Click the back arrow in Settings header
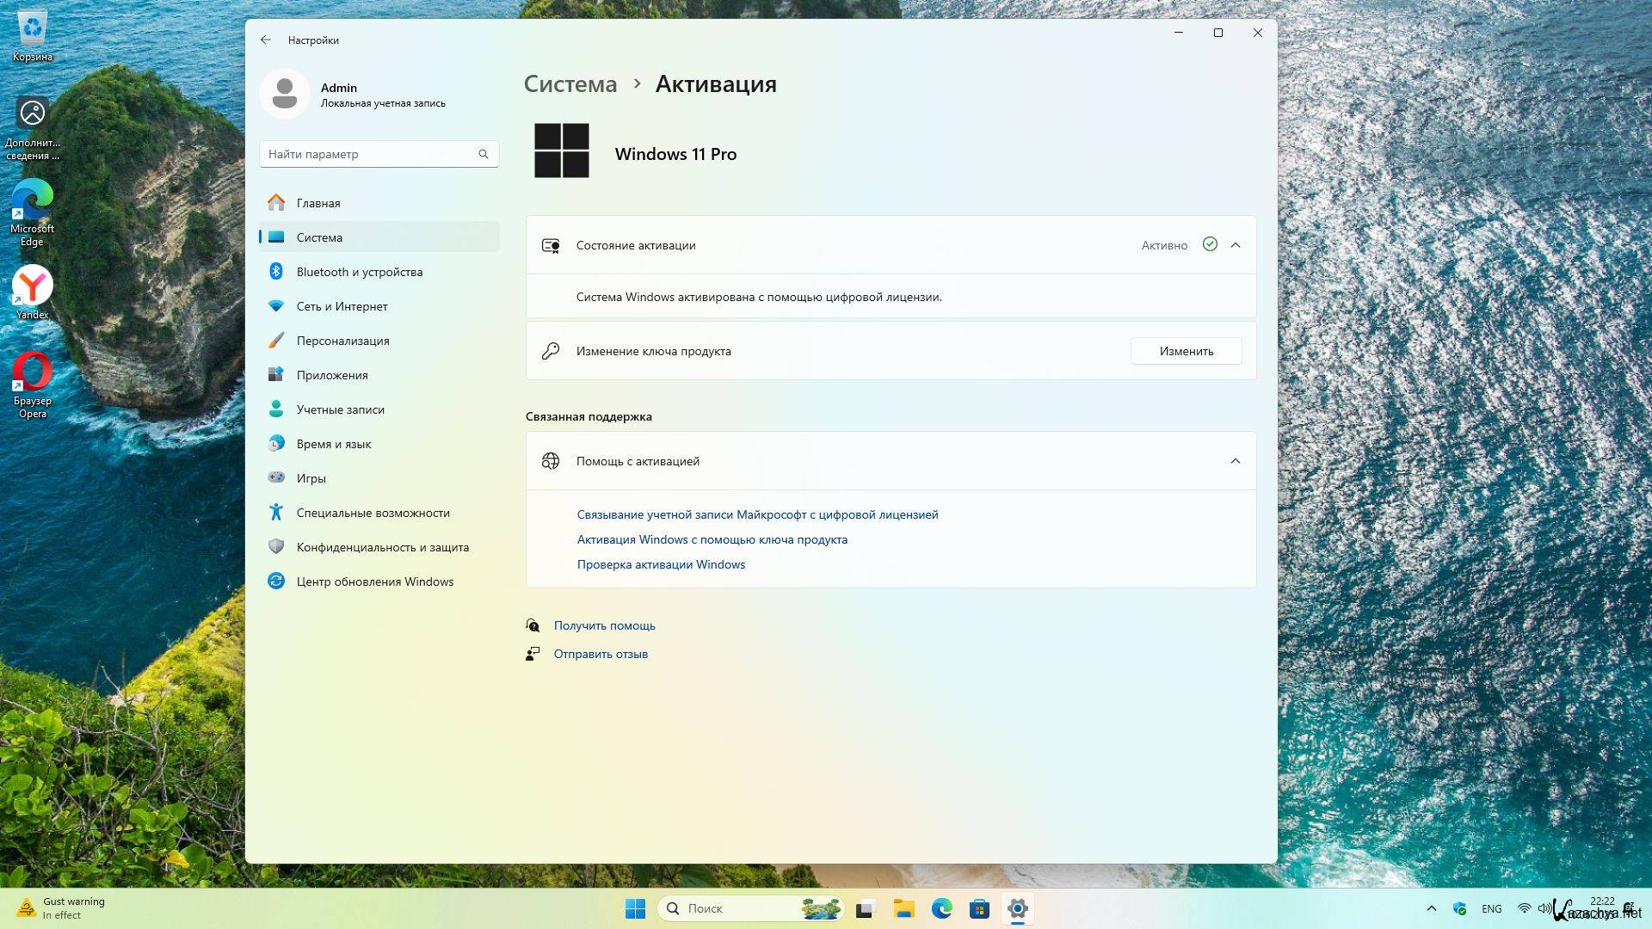1652x929 pixels. pos(266,40)
